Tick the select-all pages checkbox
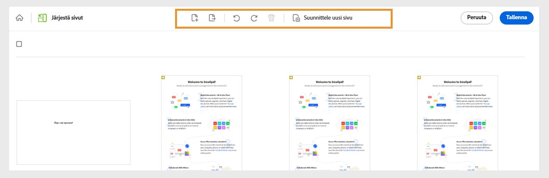 19,44
